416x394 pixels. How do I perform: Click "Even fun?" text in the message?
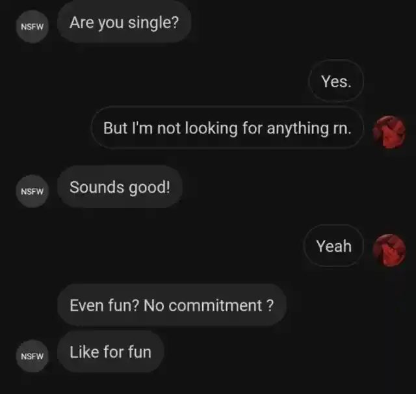pos(104,306)
